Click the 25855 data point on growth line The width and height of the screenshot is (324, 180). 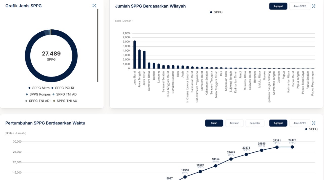[x=262, y=150]
